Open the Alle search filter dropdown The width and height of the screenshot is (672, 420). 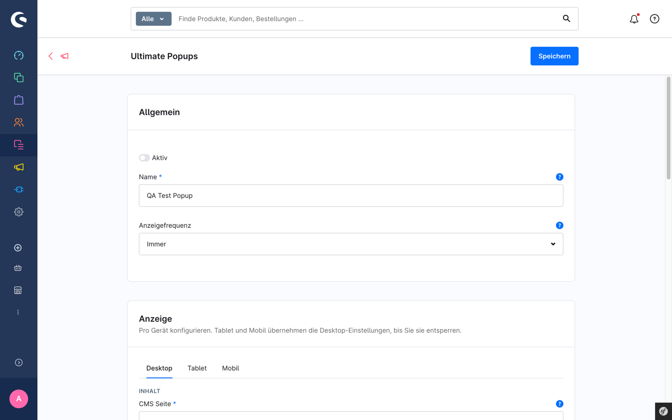(x=154, y=19)
